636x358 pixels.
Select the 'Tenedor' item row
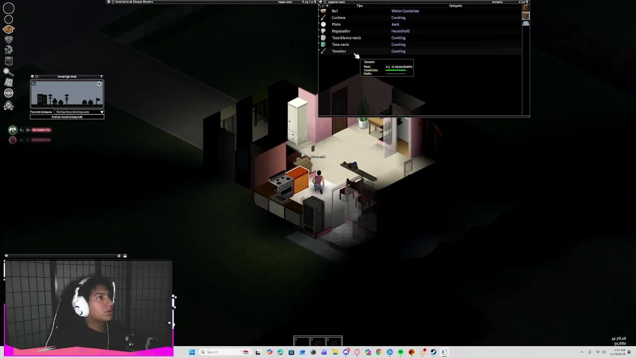pyautogui.click(x=420, y=51)
